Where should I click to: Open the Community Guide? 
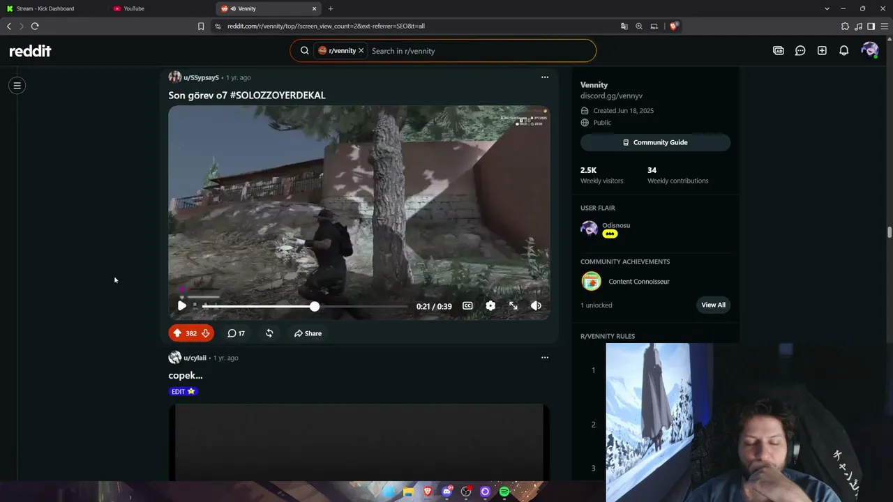coord(655,142)
